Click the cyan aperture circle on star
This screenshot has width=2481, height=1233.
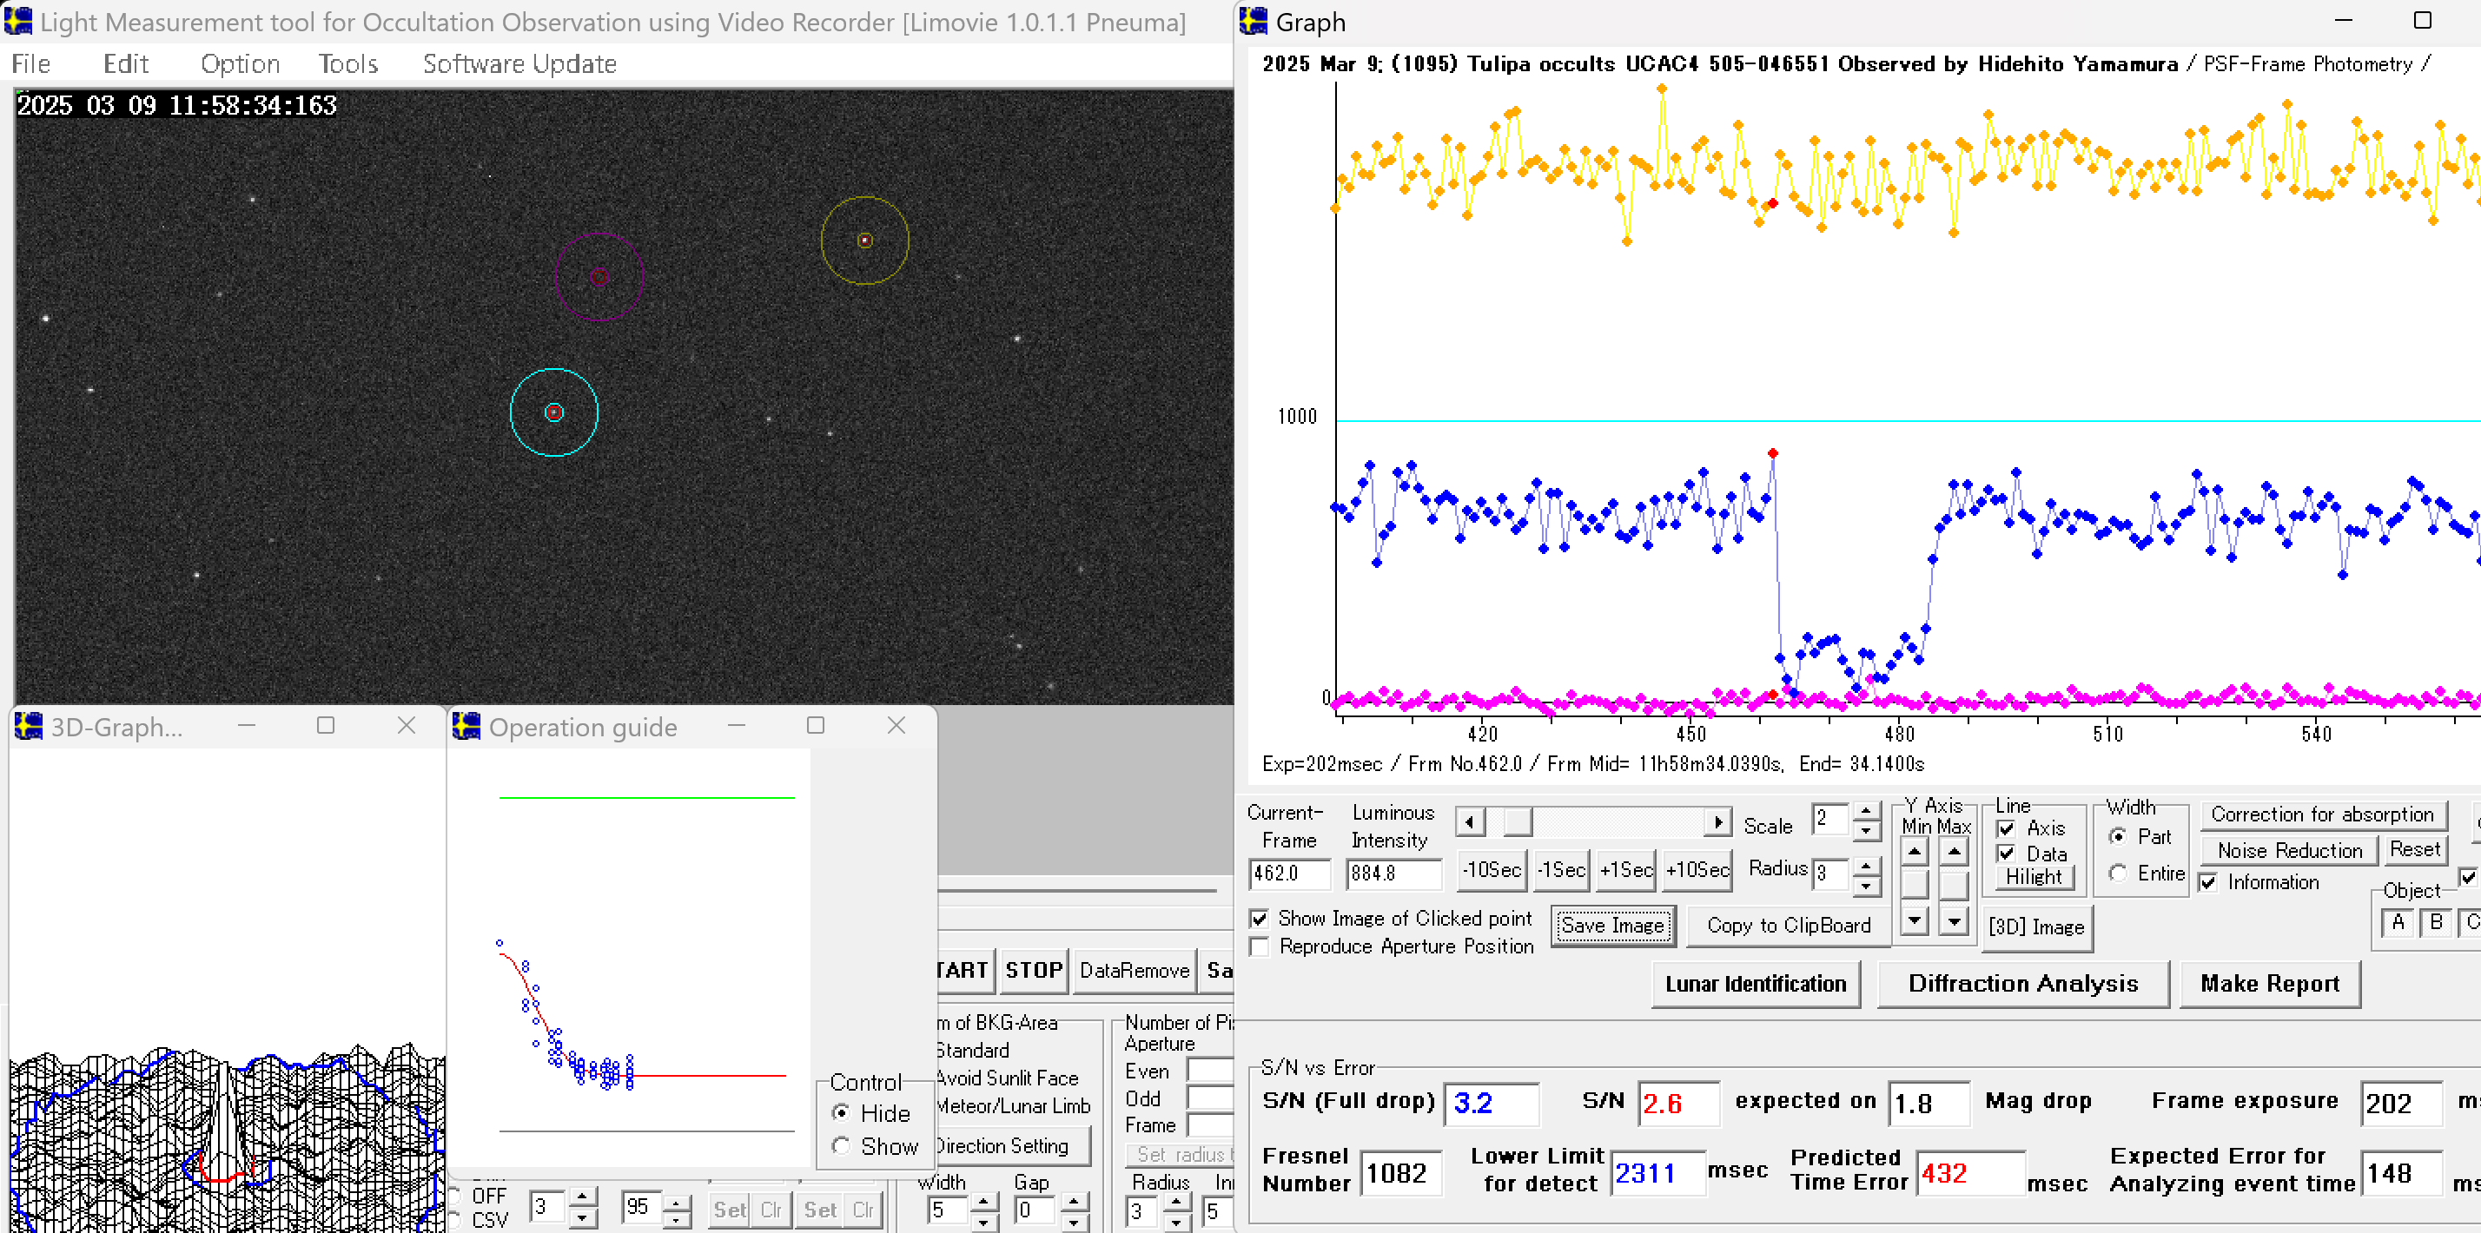pyautogui.click(x=554, y=413)
